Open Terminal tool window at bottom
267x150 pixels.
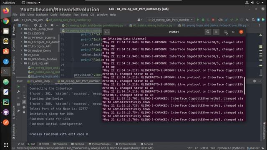[x=78, y=144]
